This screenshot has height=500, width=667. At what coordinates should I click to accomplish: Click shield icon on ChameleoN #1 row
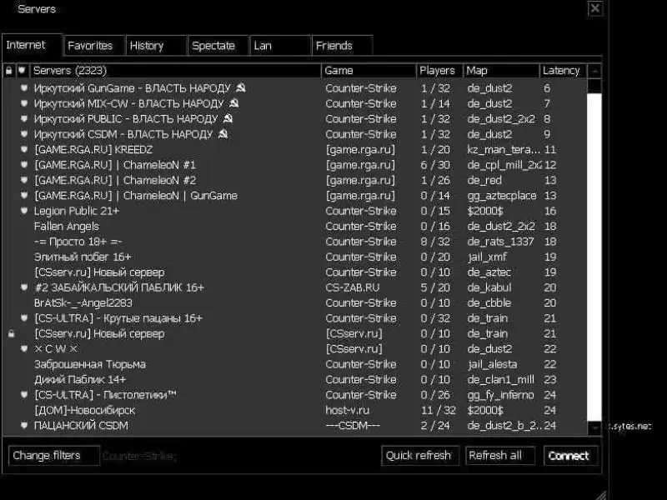[x=24, y=164]
